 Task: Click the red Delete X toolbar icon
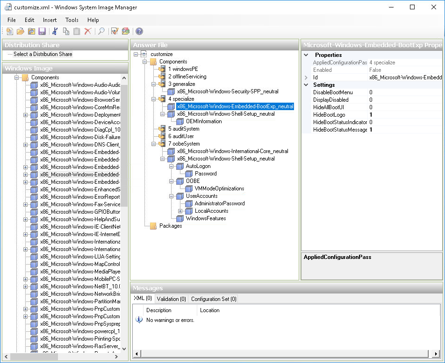pos(88,31)
